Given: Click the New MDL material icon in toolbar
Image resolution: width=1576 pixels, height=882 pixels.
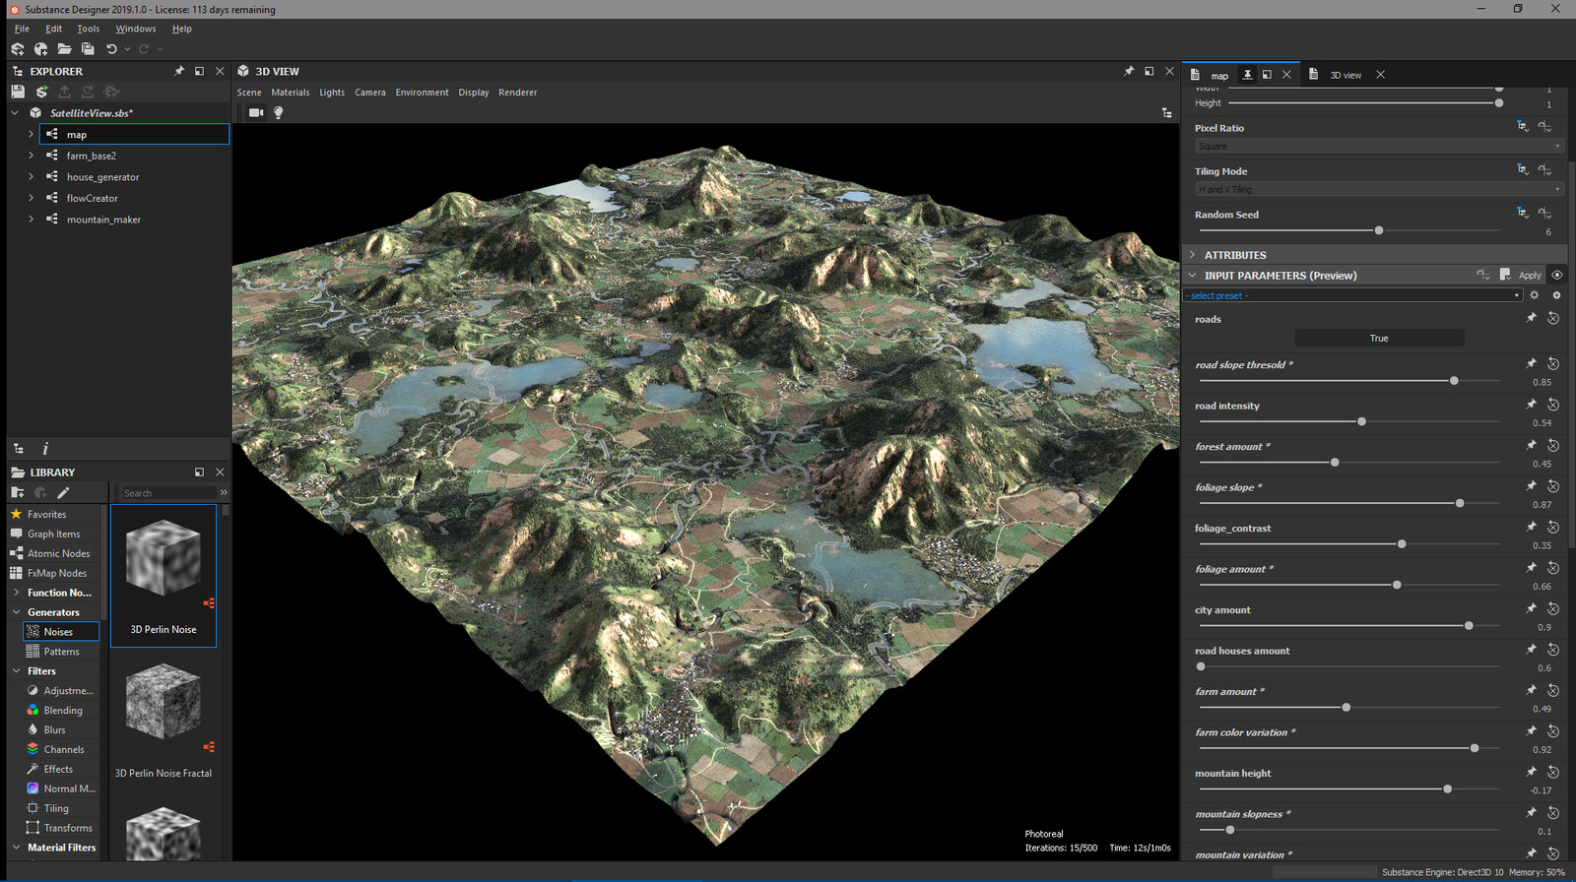Looking at the screenshot, I should 40,49.
